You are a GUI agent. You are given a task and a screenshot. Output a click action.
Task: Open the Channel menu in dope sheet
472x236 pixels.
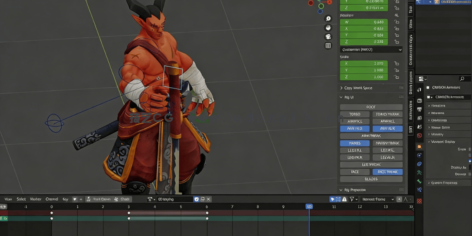click(52, 199)
